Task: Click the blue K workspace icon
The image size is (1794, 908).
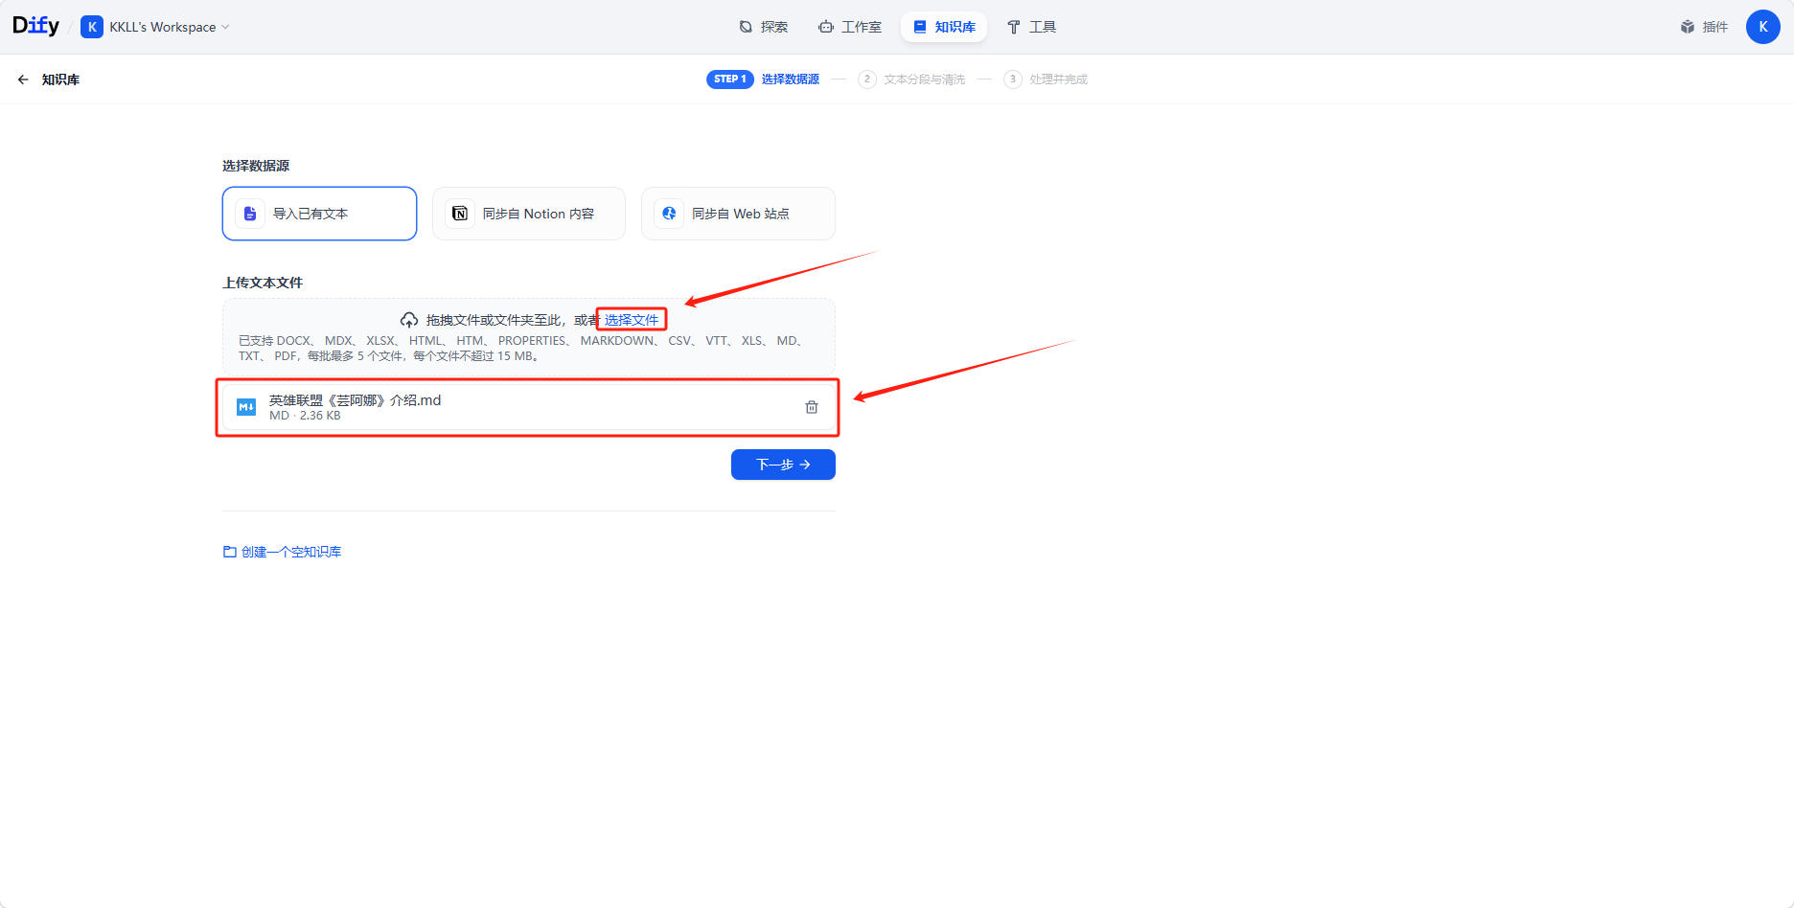Action: pyautogui.click(x=92, y=27)
